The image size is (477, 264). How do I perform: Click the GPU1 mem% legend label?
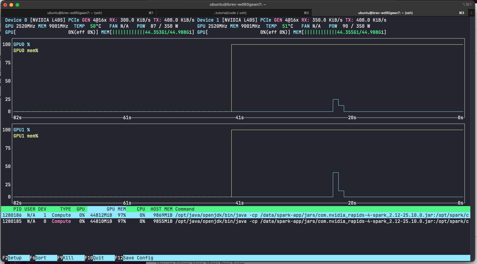[26, 136]
